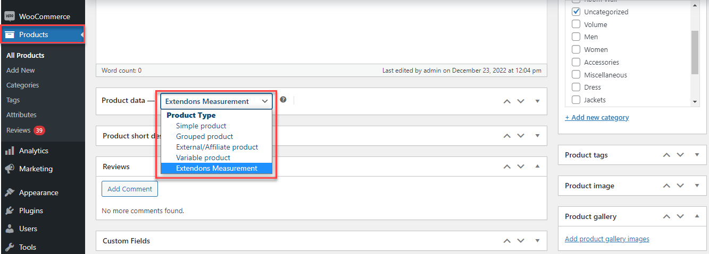The width and height of the screenshot is (709, 254).
Task: Expand the Product image panel
Action: coord(697,186)
